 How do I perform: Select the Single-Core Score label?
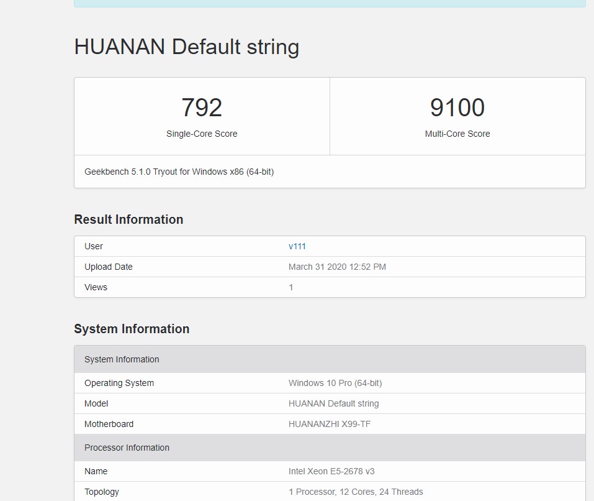tap(202, 134)
